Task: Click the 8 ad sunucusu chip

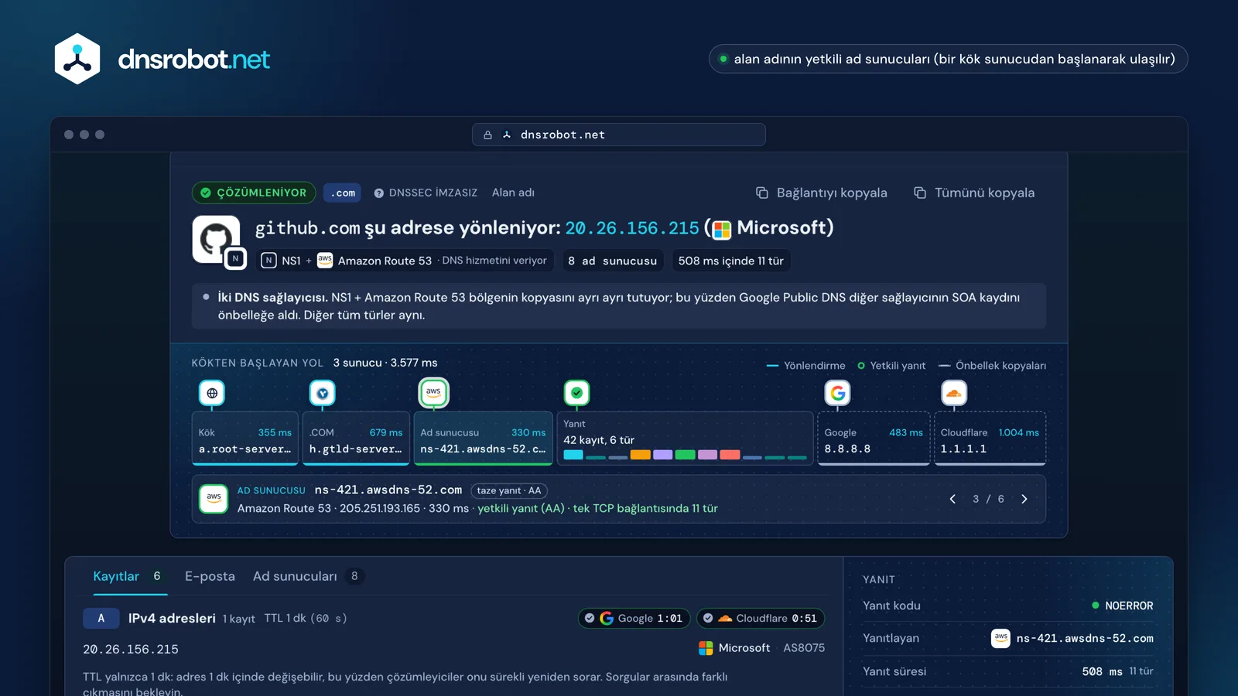Action: point(612,261)
